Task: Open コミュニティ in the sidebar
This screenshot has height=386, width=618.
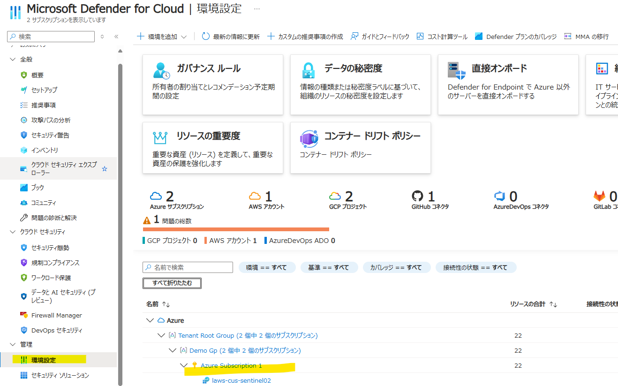Action: point(44,203)
